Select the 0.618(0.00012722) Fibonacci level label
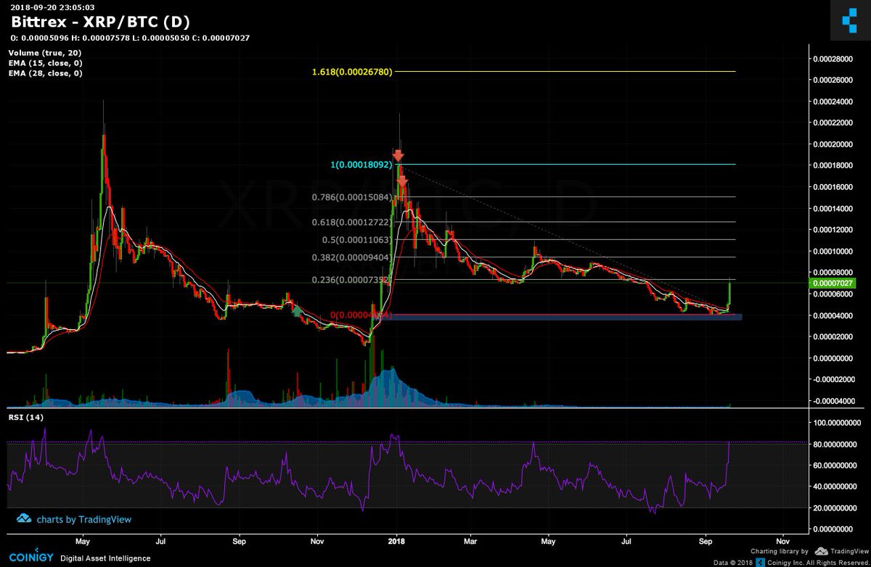This screenshot has height=567, width=871. 353,223
